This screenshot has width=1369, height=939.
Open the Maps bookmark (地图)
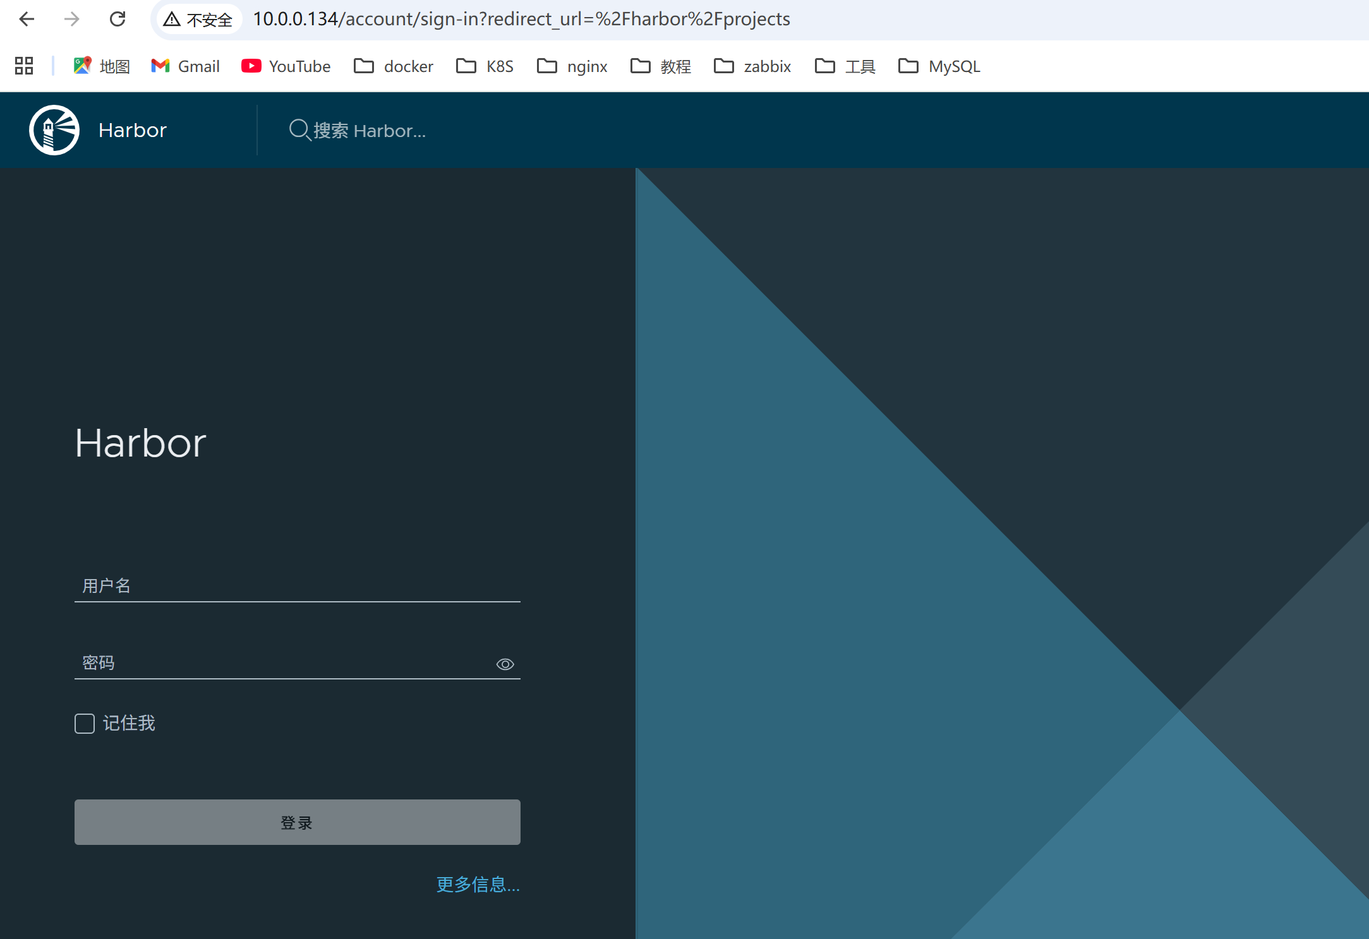click(x=101, y=66)
